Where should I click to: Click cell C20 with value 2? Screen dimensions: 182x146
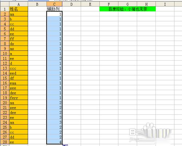click(x=54, y=103)
